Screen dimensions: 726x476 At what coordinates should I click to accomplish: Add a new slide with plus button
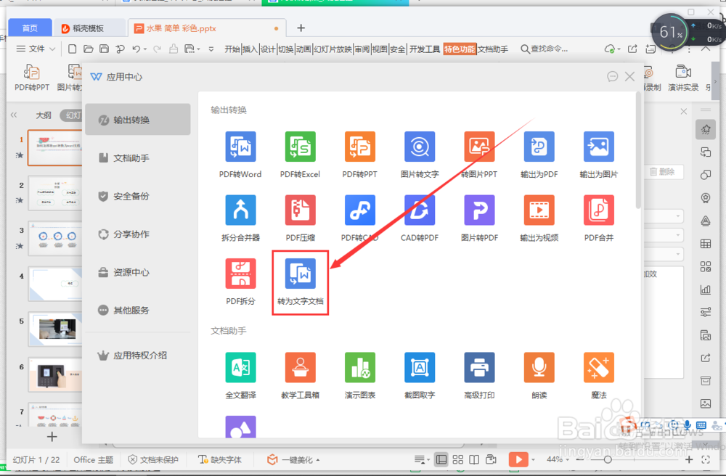[52, 436]
